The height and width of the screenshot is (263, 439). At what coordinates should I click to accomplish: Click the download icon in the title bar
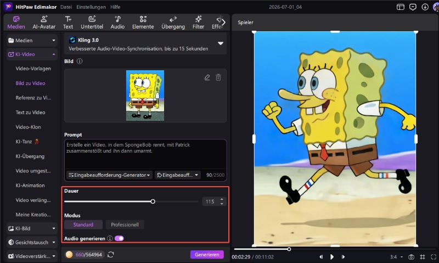coord(425,7)
